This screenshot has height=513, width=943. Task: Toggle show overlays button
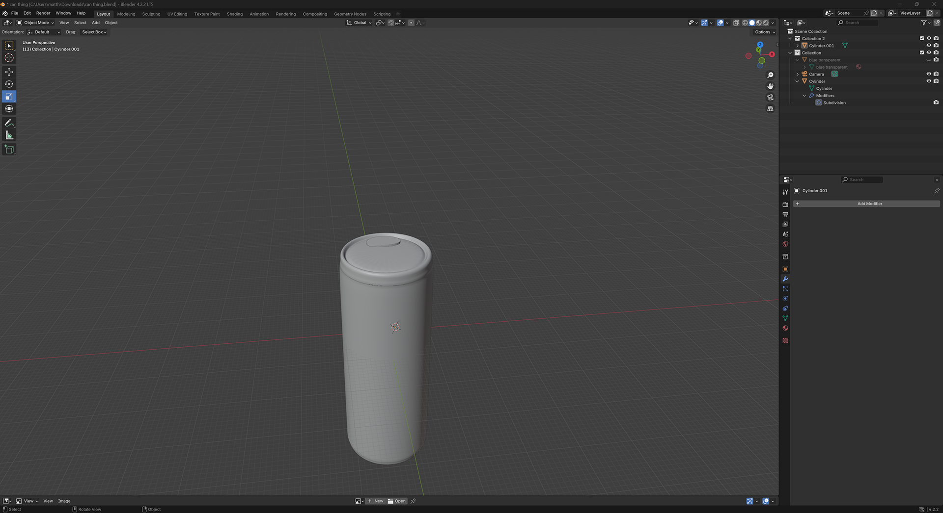[720, 23]
